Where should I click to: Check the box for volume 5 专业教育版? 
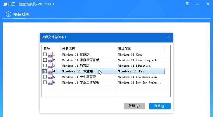(x=45, y=77)
